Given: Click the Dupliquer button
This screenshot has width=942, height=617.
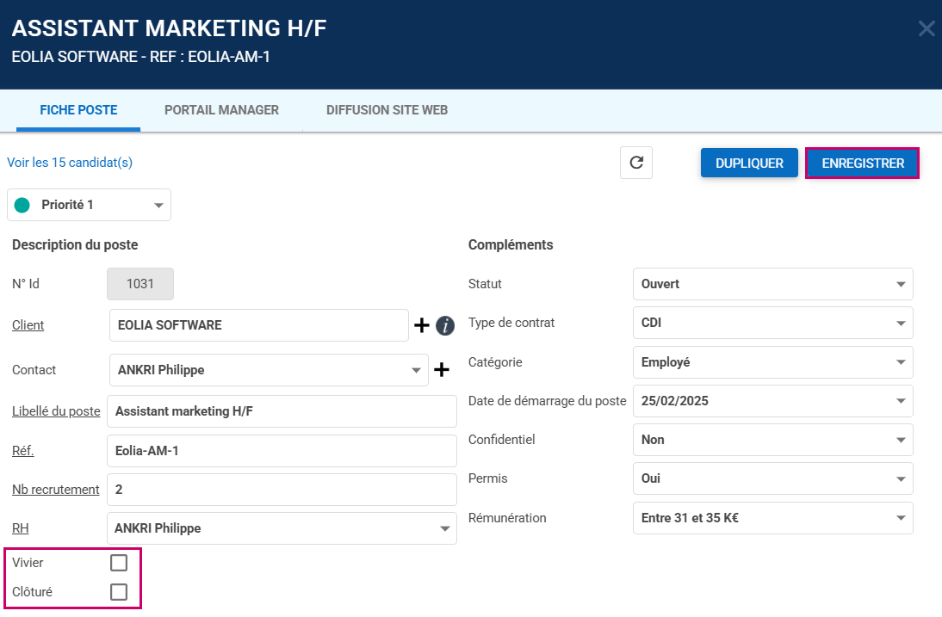Looking at the screenshot, I should [x=749, y=163].
